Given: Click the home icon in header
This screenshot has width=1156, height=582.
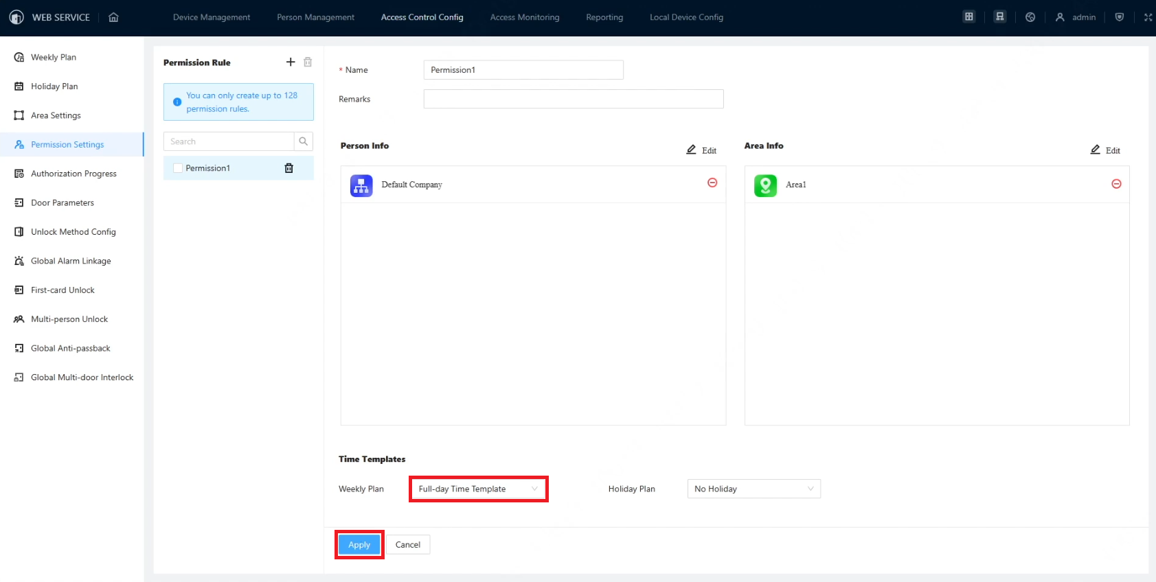Looking at the screenshot, I should pos(114,17).
